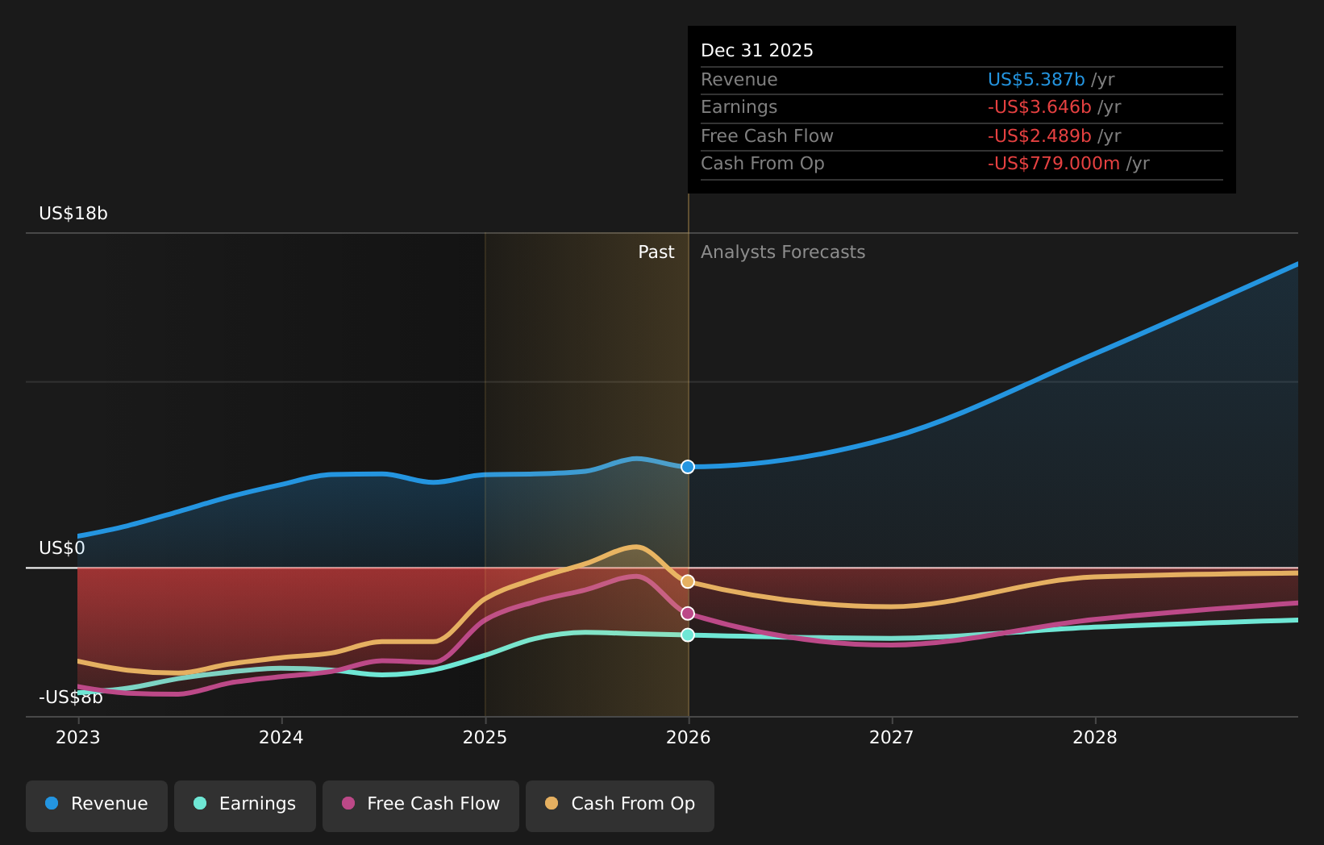Click the Cash From Op label in tooltip
This screenshot has height=845, width=1324.
tap(763, 164)
